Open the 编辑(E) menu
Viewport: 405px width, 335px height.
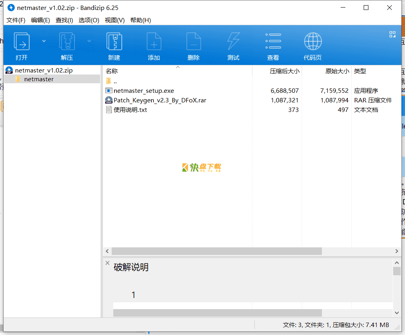40,20
